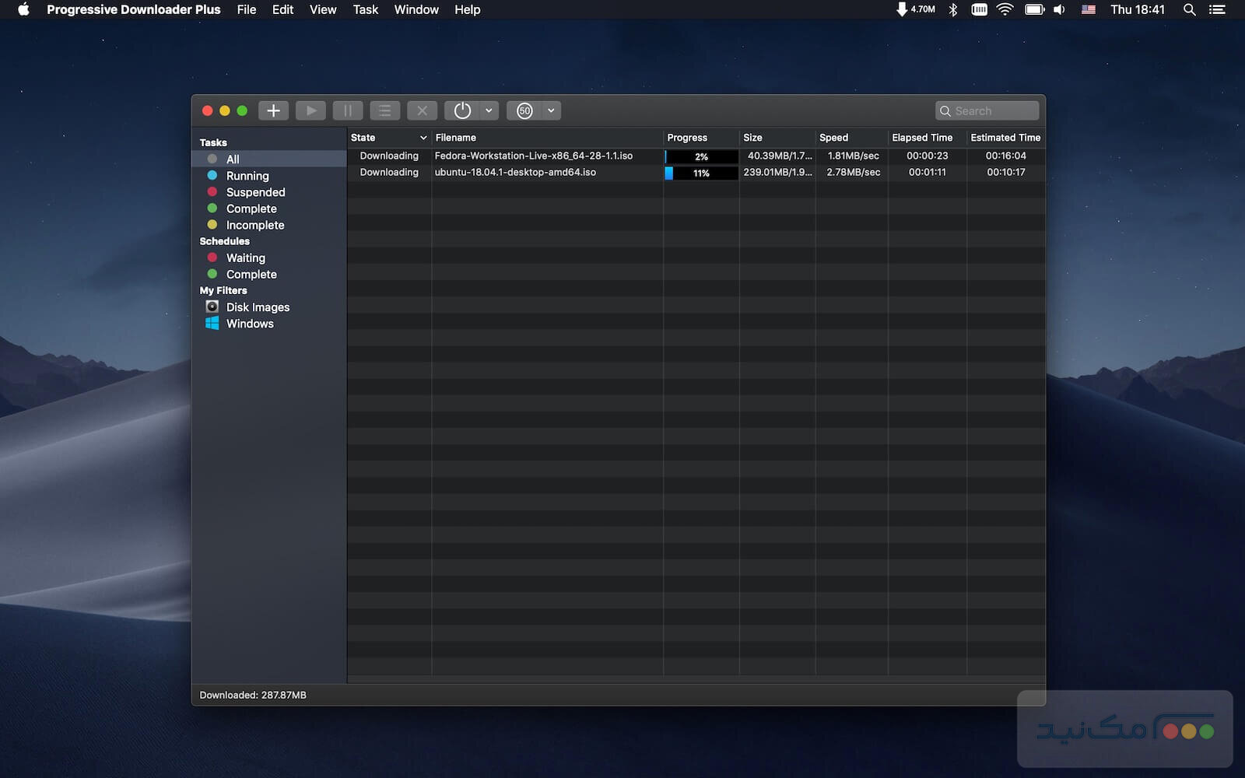Open the speed limit dropdown chevron
Screen dimensions: 1245x778
552,110
